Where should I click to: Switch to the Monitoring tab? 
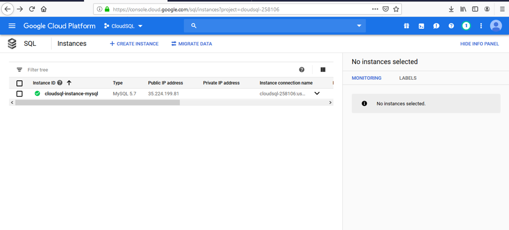coord(366,78)
